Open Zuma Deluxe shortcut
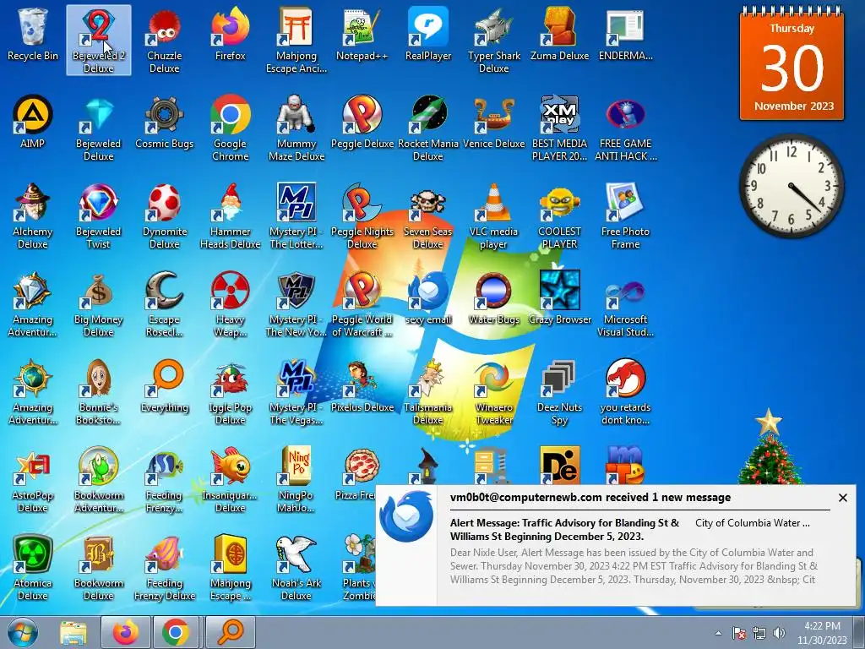Screen dimensions: 865x649 tap(559, 35)
